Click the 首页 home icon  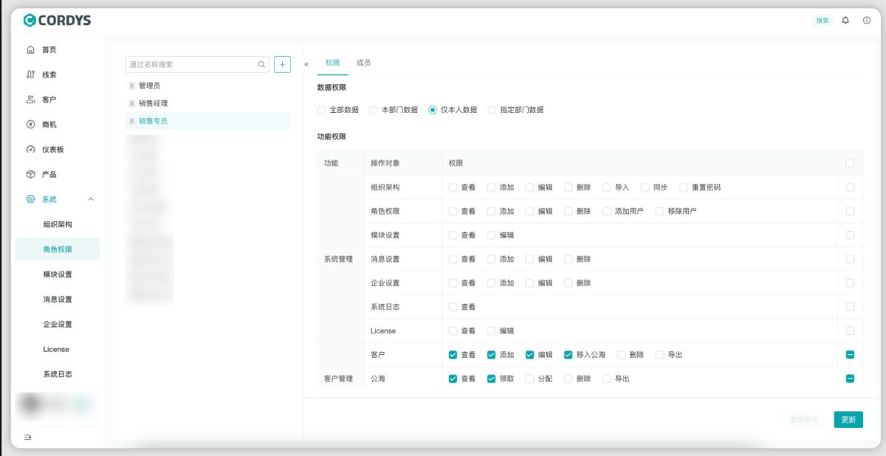[x=30, y=49]
